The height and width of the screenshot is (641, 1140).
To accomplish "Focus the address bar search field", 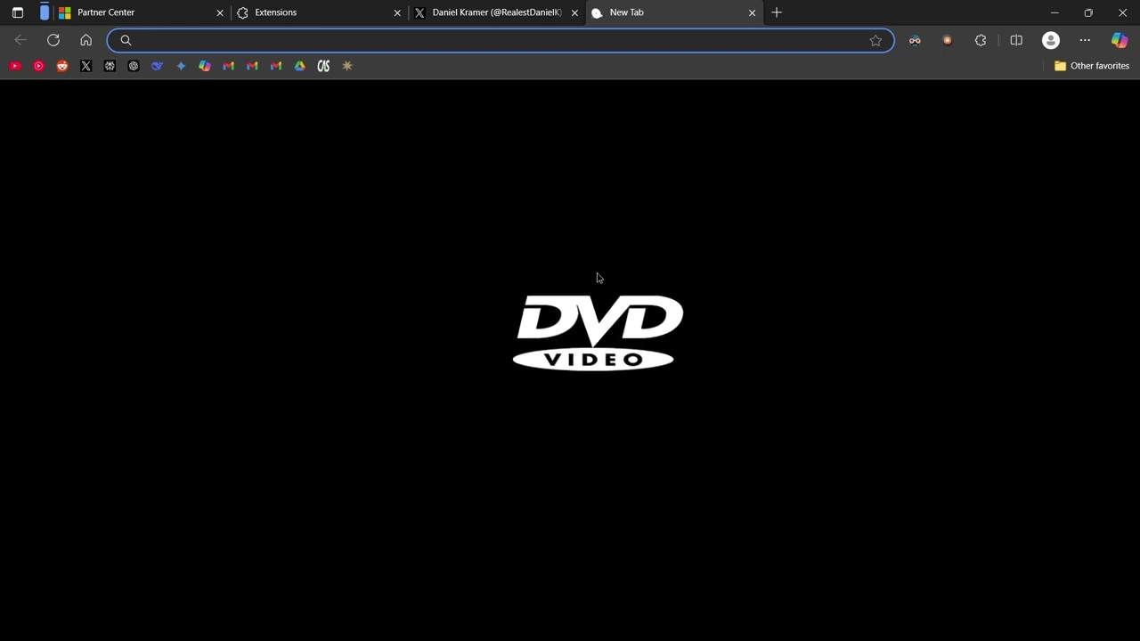I will point(501,40).
